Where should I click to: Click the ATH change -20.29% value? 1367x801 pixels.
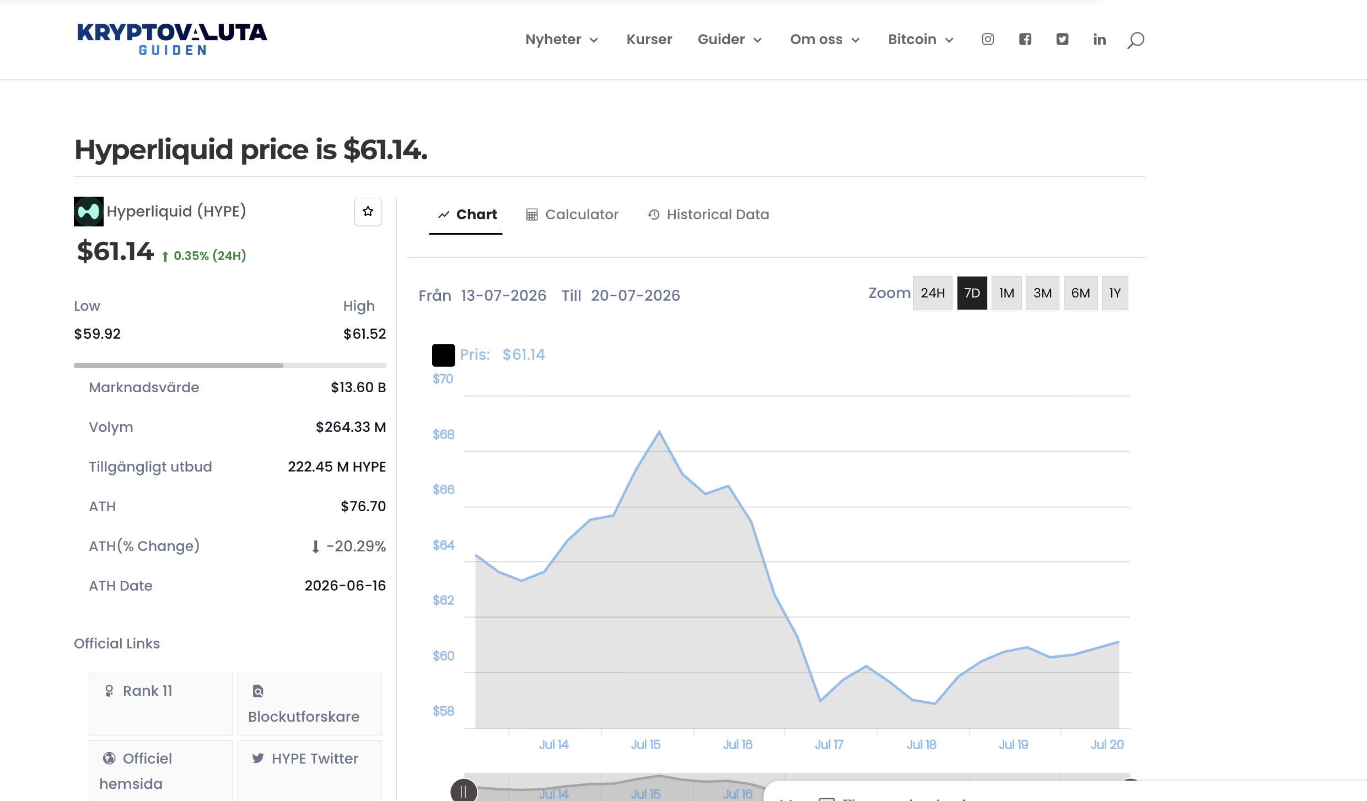348,546
